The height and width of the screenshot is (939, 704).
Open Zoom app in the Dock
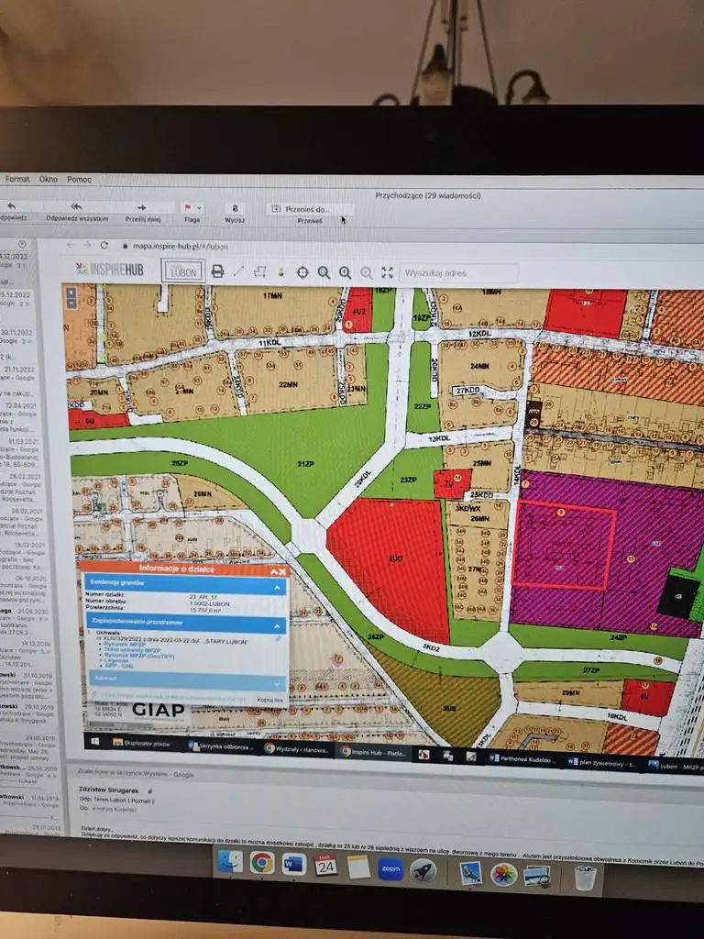click(390, 867)
